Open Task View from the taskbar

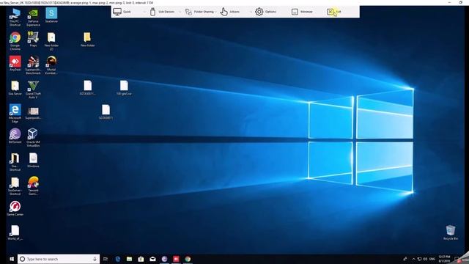click(106, 259)
